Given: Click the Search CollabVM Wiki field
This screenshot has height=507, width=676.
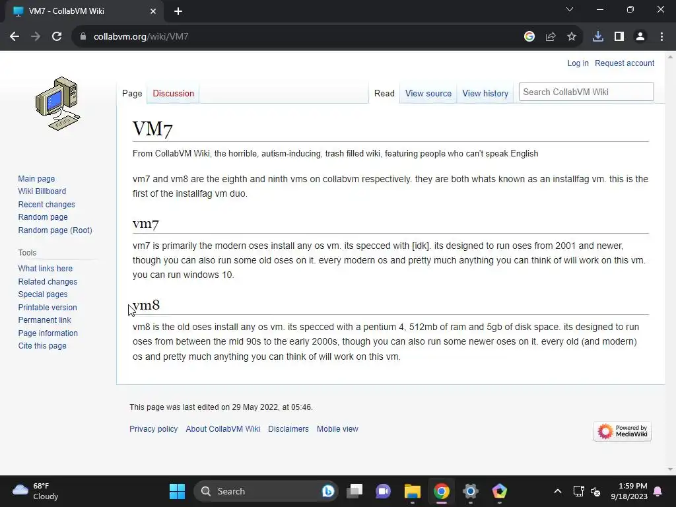Looking at the screenshot, I should tap(586, 92).
